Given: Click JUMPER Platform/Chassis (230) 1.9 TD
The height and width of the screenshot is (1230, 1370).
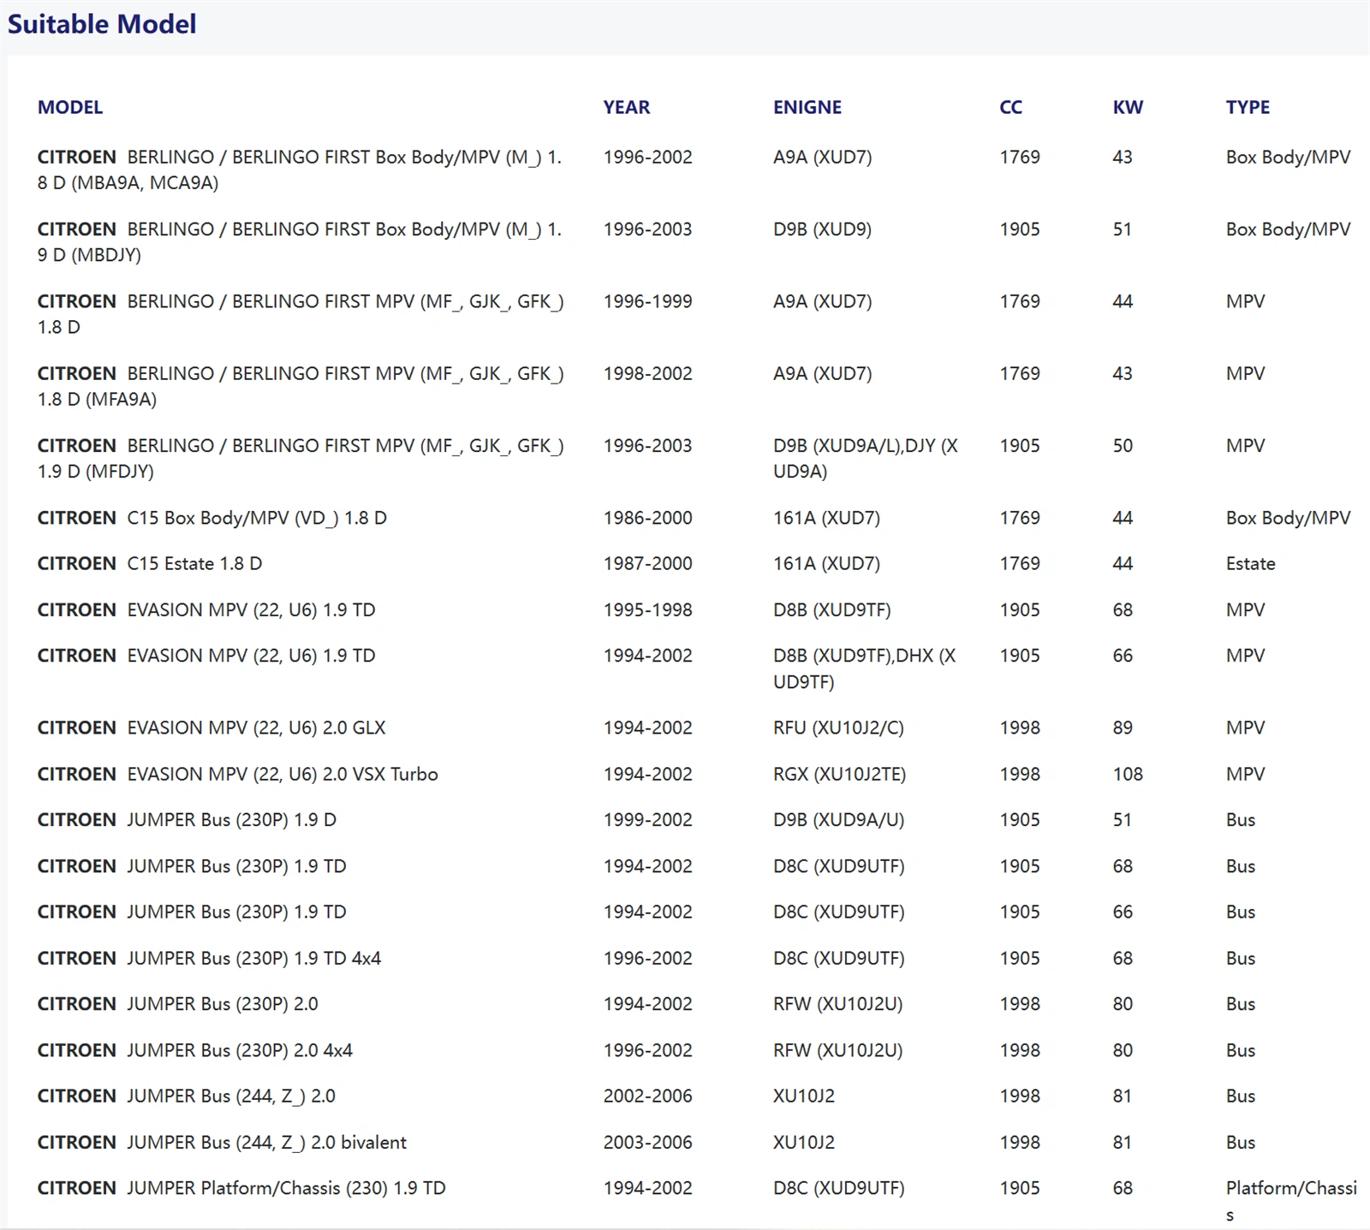Looking at the screenshot, I should pos(241,1188).
